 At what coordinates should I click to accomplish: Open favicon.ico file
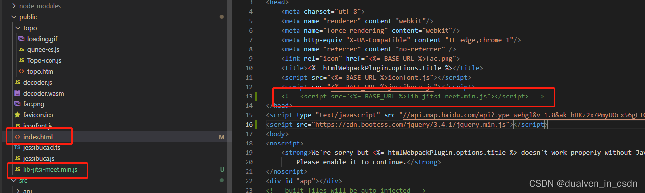coord(38,115)
